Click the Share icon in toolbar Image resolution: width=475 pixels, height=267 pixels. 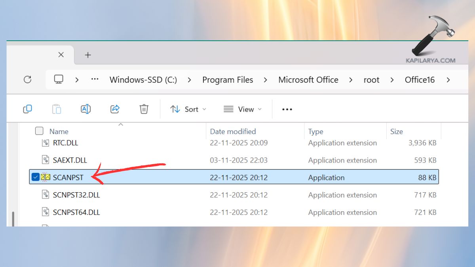point(115,109)
